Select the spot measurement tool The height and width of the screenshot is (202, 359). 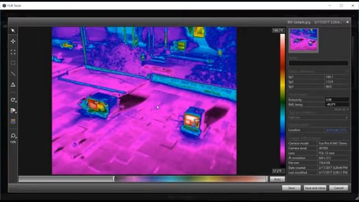(x=13, y=42)
